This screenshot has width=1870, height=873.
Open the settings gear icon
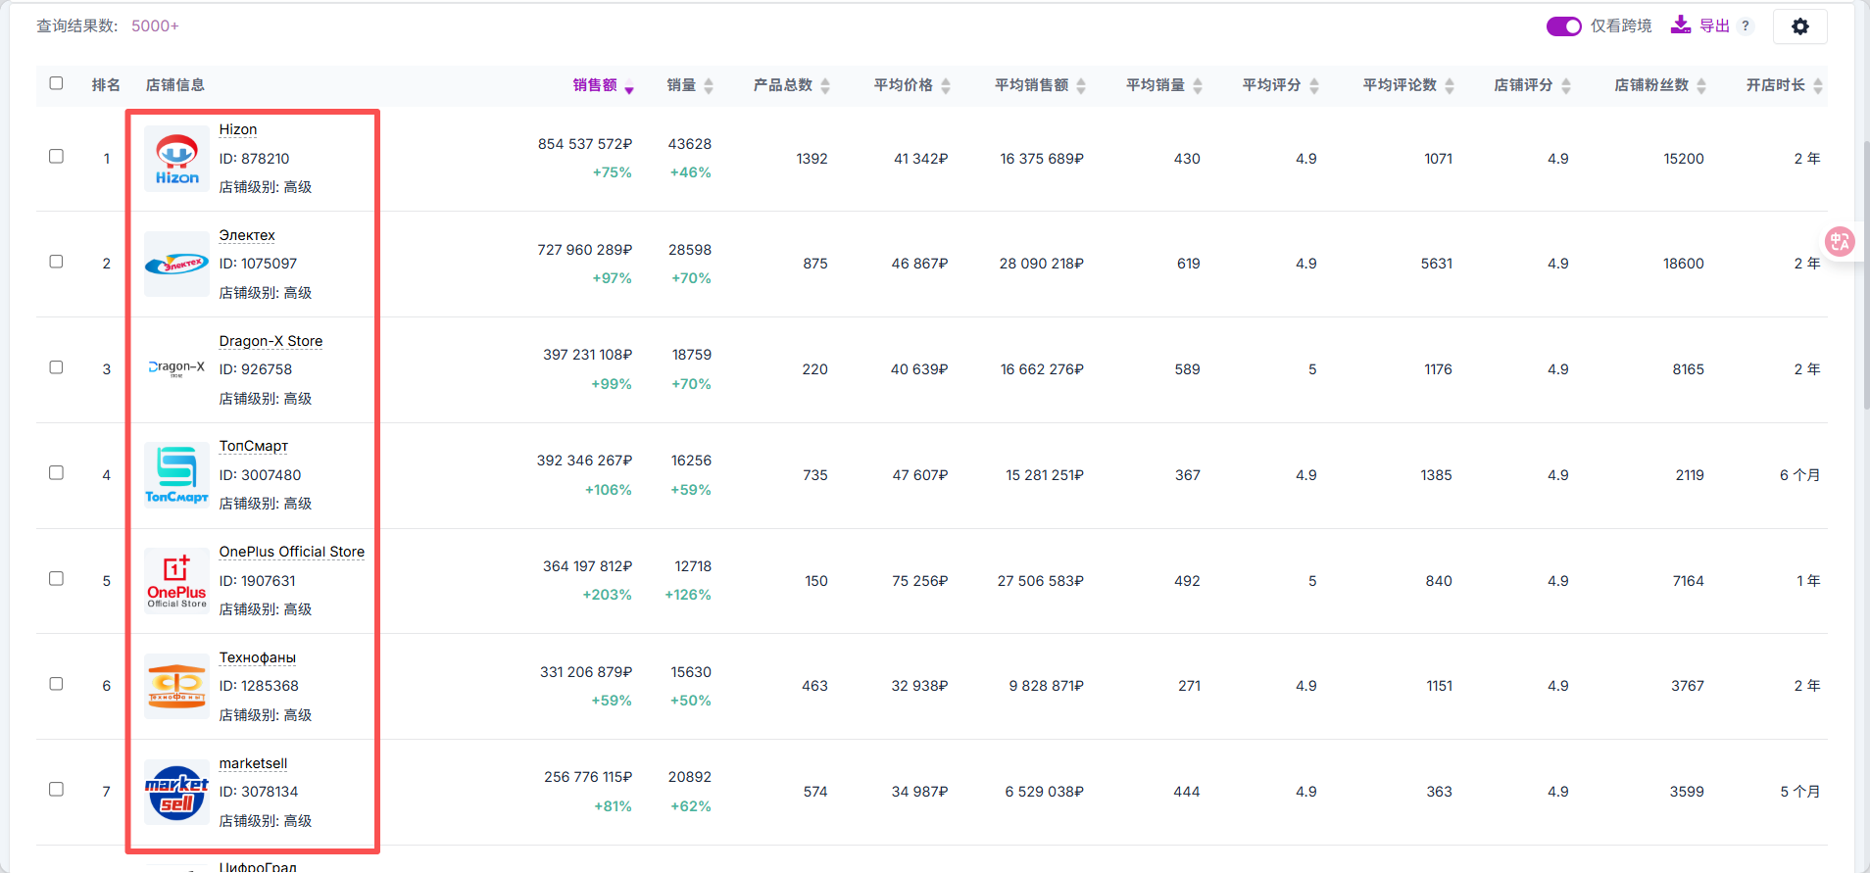tap(1799, 26)
